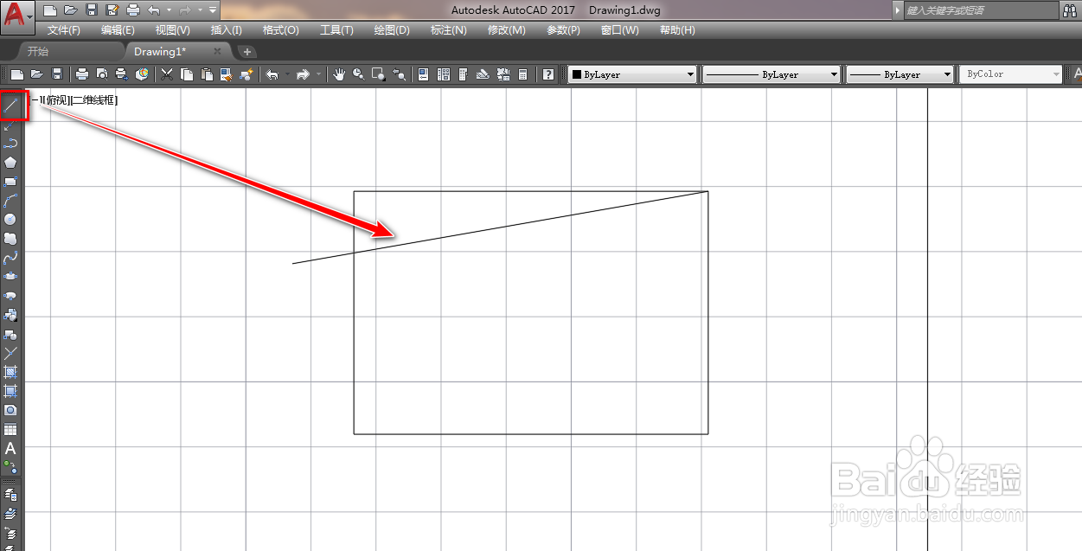Image resolution: width=1082 pixels, height=551 pixels.
Task: Select the Construction Line tool
Action: pyautogui.click(x=10, y=125)
